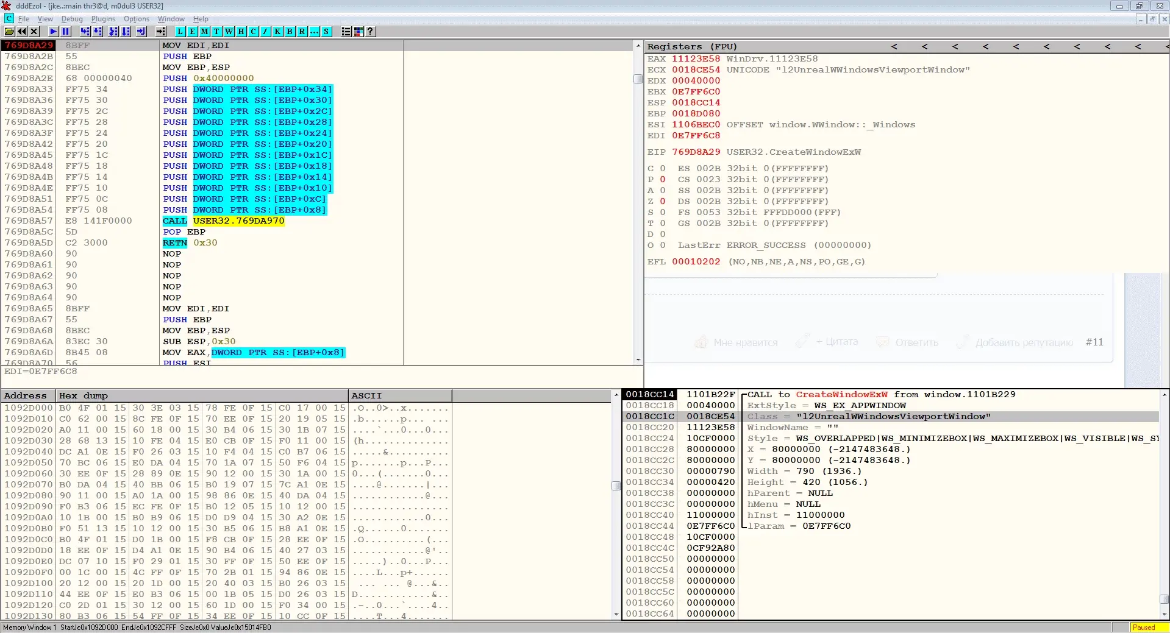The height and width of the screenshot is (633, 1170).
Task: Show Handles window with H button
Action: (x=241, y=32)
